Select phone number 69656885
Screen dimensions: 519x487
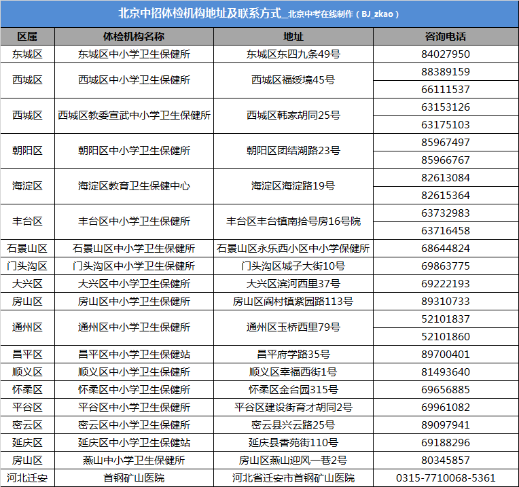tap(446, 390)
